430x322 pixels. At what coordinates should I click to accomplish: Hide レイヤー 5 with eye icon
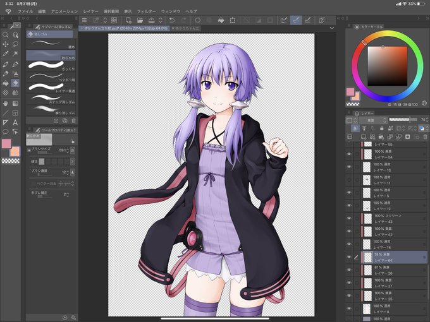point(349,193)
